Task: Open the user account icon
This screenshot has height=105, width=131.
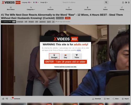Action: click(123, 2)
